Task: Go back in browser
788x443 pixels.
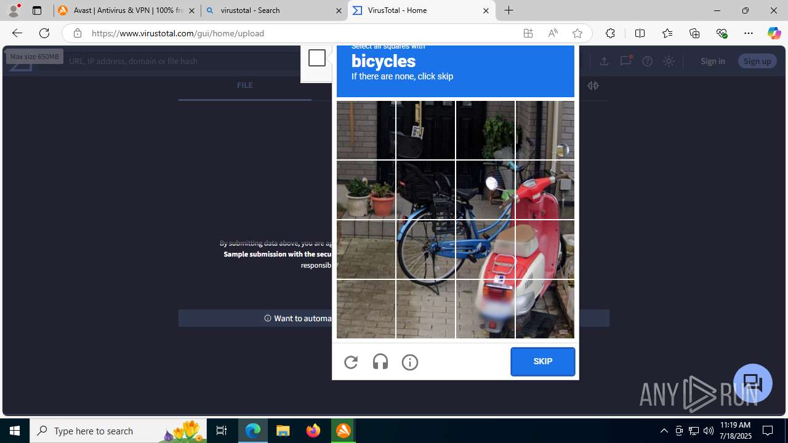Action: [x=17, y=33]
